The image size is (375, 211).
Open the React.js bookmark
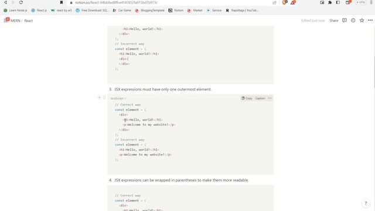pyautogui.click(x=39, y=11)
